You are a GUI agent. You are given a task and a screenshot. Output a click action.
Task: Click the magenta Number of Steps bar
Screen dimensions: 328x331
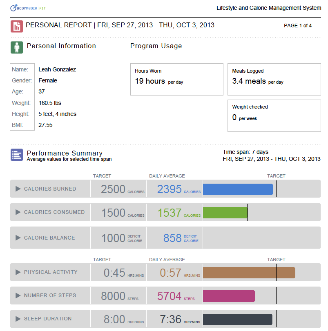[229, 296]
